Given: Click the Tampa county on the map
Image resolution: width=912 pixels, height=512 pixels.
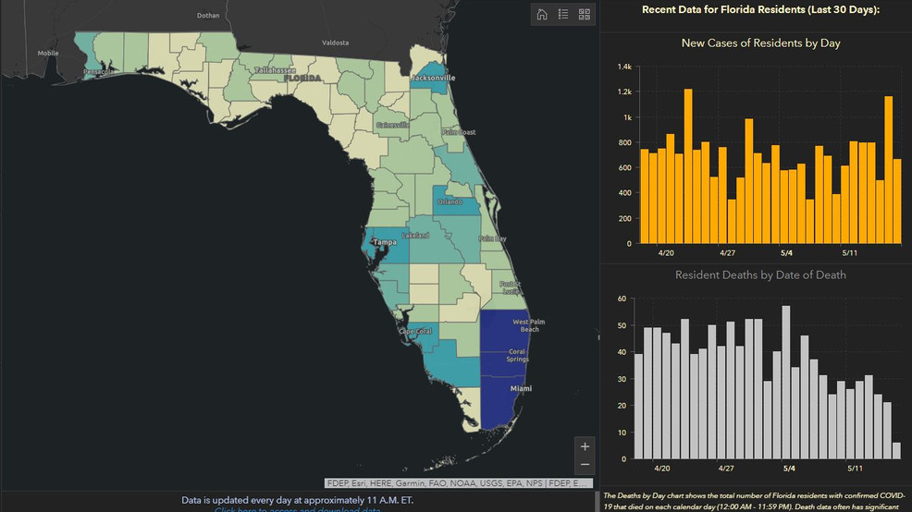Looking at the screenshot, I should click(383, 244).
